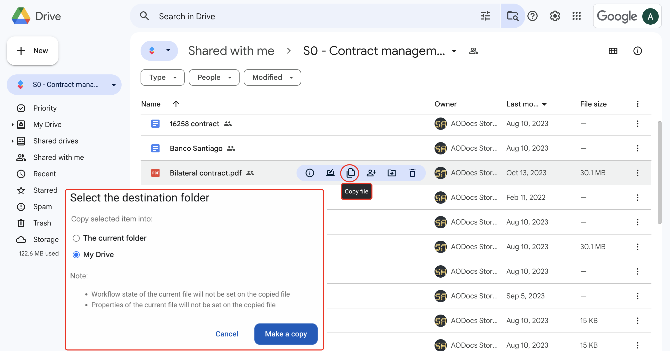The height and width of the screenshot is (351, 670).
Task: Open Storage in sidebar
Action: point(46,239)
